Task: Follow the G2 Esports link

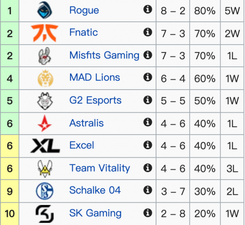Action: tap(95, 100)
